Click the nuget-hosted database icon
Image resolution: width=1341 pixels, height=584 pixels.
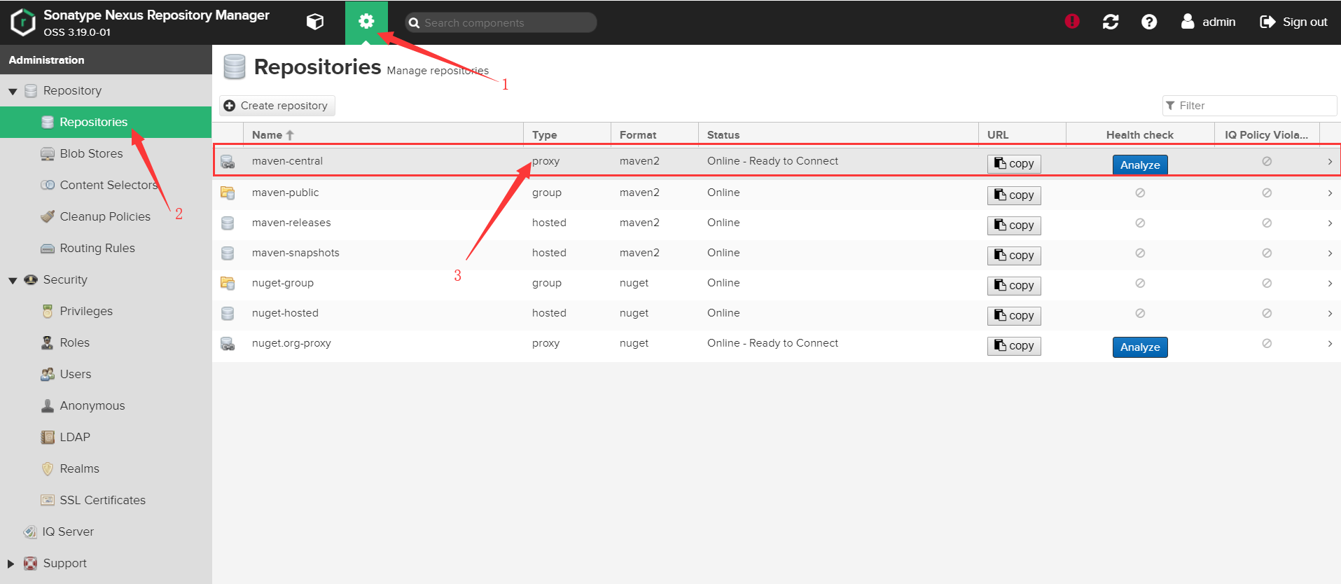pos(228,314)
